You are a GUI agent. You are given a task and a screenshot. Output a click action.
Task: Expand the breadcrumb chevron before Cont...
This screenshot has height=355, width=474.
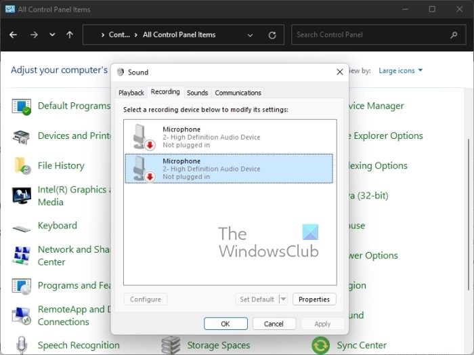(103, 35)
